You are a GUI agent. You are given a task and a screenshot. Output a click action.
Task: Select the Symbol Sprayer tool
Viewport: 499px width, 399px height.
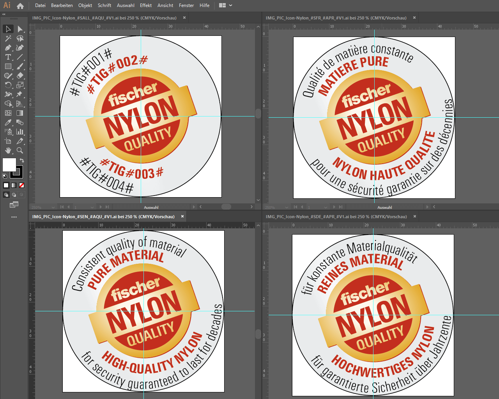coord(8,132)
